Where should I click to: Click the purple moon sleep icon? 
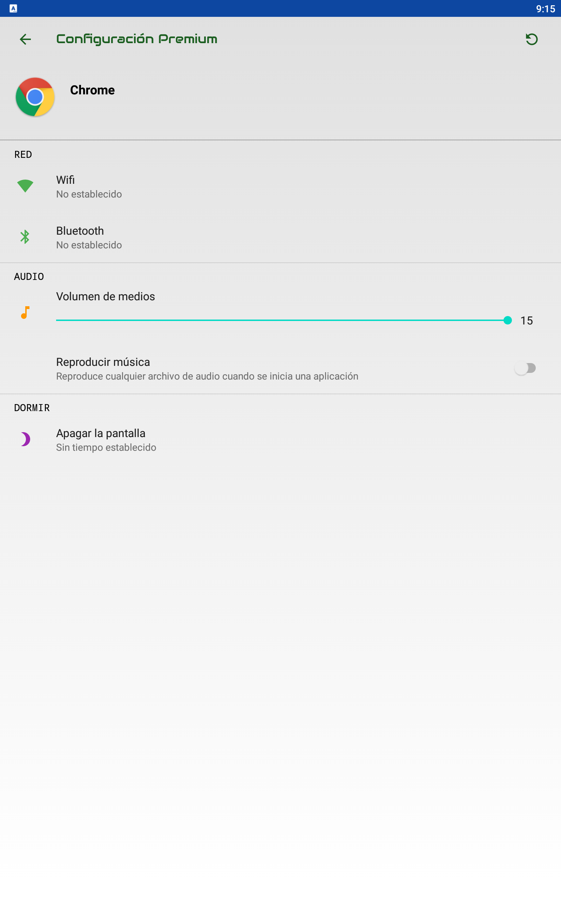point(25,439)
